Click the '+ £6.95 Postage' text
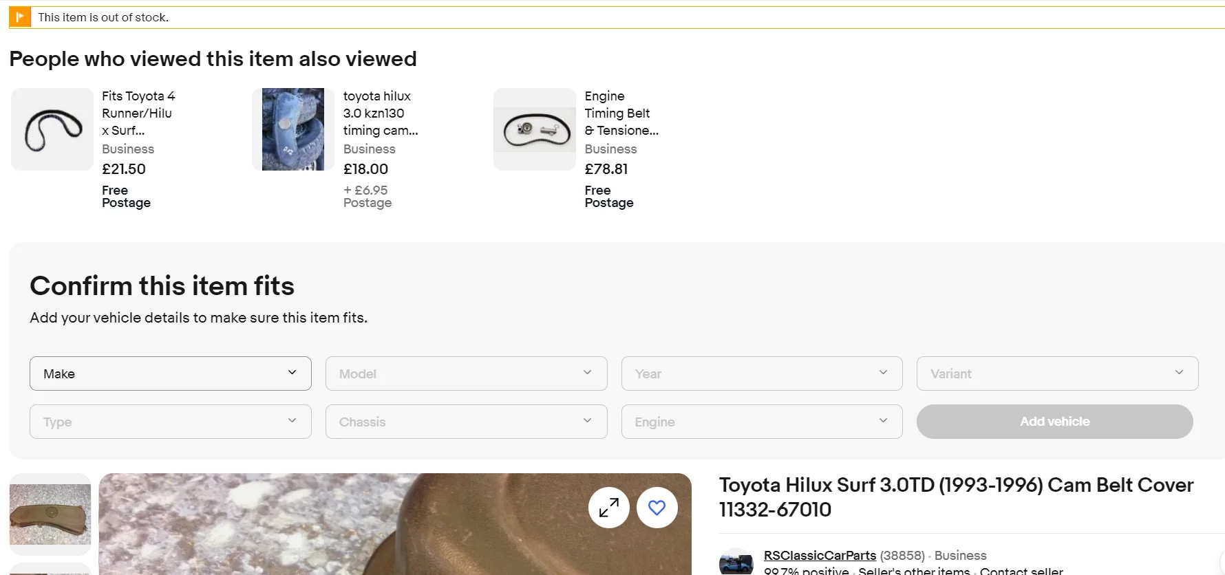The height and width of the screenshot is (575, 1225). point(367,196)
